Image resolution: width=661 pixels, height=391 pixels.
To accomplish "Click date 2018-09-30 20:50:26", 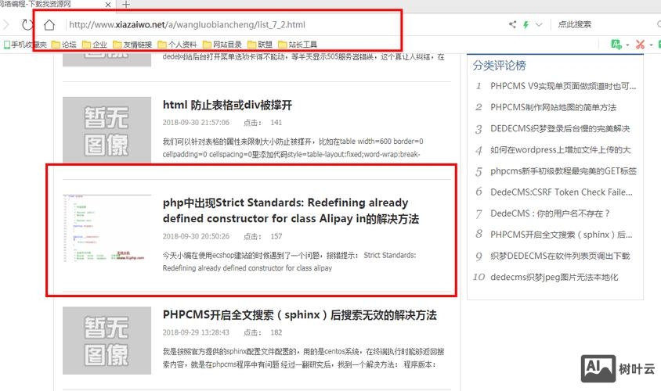I will click(x=196, y=236).
